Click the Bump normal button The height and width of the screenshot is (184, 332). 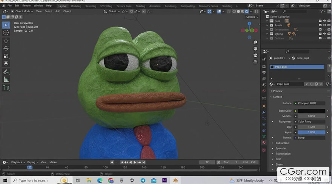click(309, 138)
